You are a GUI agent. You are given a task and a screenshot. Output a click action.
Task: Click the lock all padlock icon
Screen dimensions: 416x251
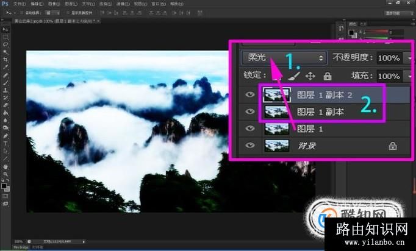click(328, 76)
